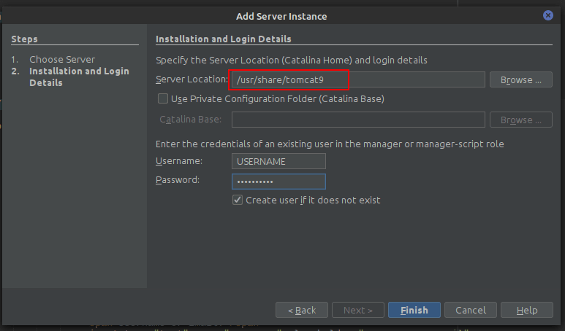Click the 'Enter the credentials' instruction text
The height and width of the screenshot is (331, 565).
coord(330,144)
